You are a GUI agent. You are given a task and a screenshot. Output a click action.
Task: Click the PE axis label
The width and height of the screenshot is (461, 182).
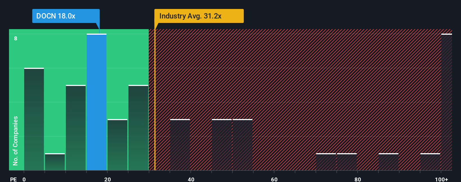tap(13, 179)
